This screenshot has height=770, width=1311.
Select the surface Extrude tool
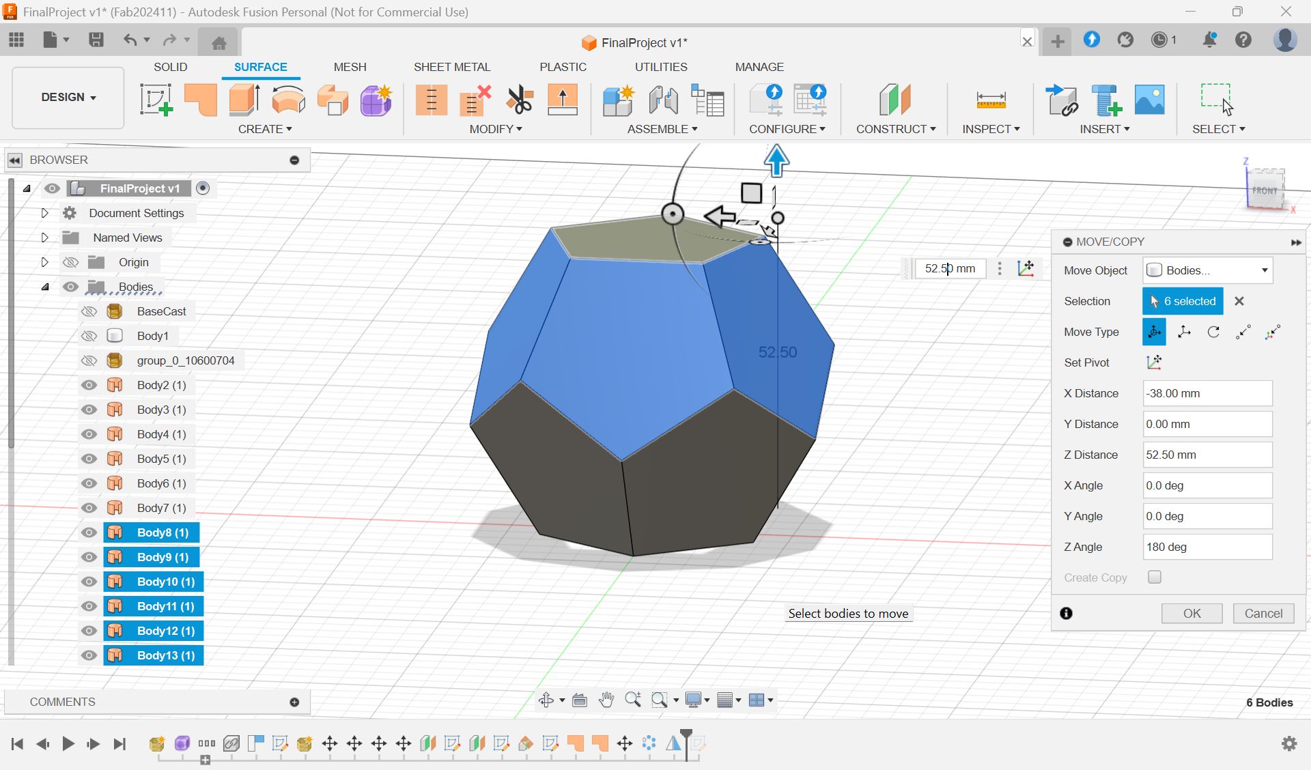tap(244, 100)
